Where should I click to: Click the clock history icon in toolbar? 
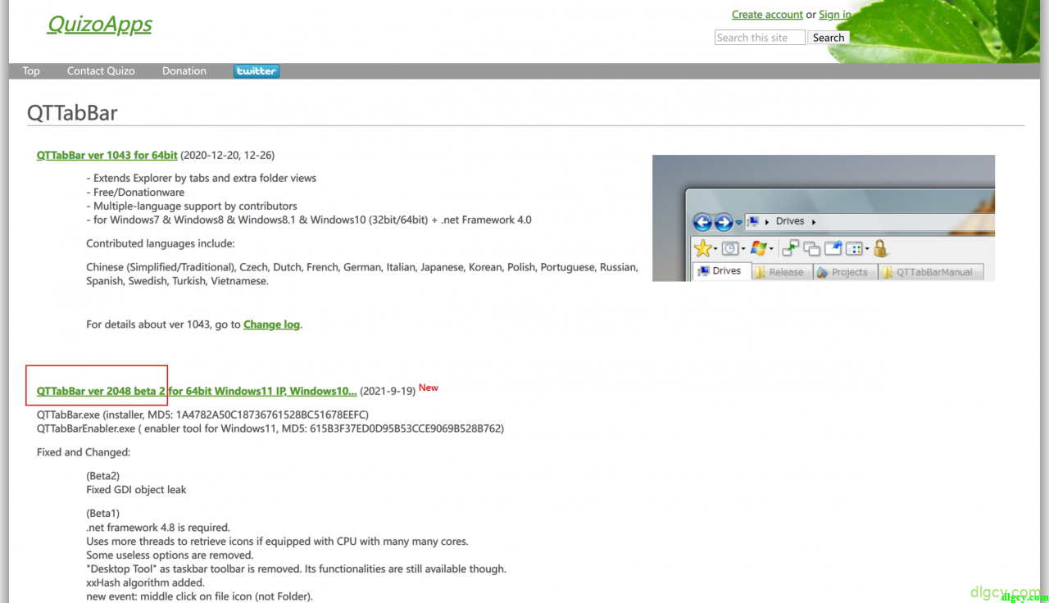pyautogui.click(x=729, y=248)
